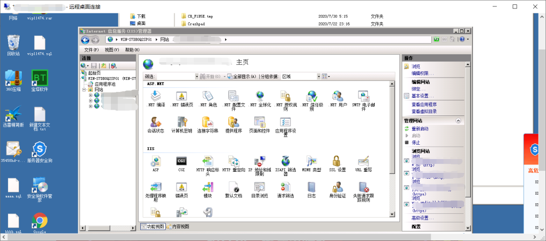Open the 服务器安全狗 desktop shortcut
Image resolution: width=546 pixels, height=241 pixels.
pos(39,152)
